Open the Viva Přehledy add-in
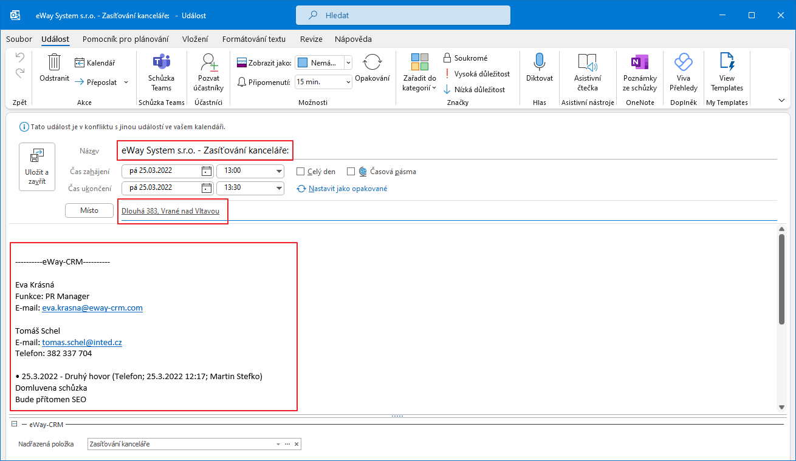Image resolution: width=796 pixels, height=461 pixels. (684, 73)
